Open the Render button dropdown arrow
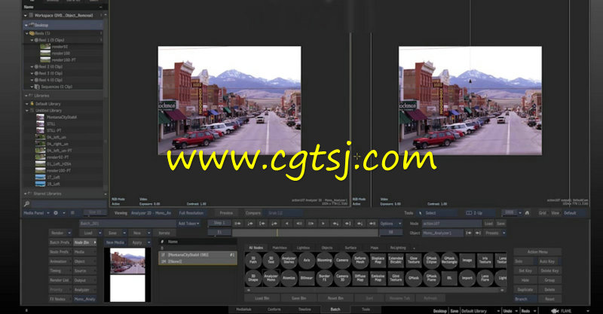The width and height of the screenshot is (603, 314). click(69, 233)
